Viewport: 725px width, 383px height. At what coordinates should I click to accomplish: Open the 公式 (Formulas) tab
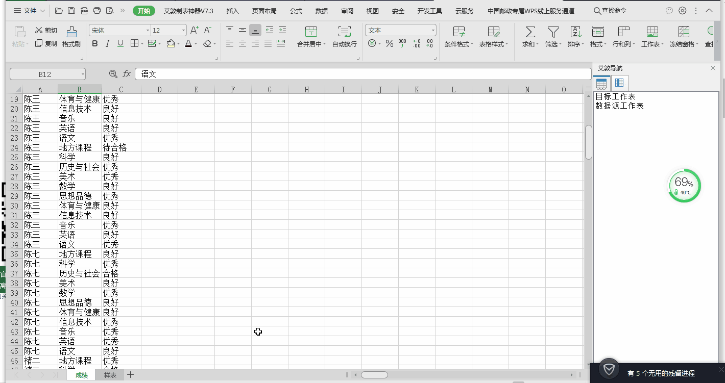(x=296, y=11)
